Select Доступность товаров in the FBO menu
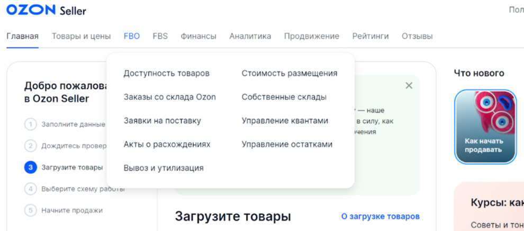 point(166,73)
